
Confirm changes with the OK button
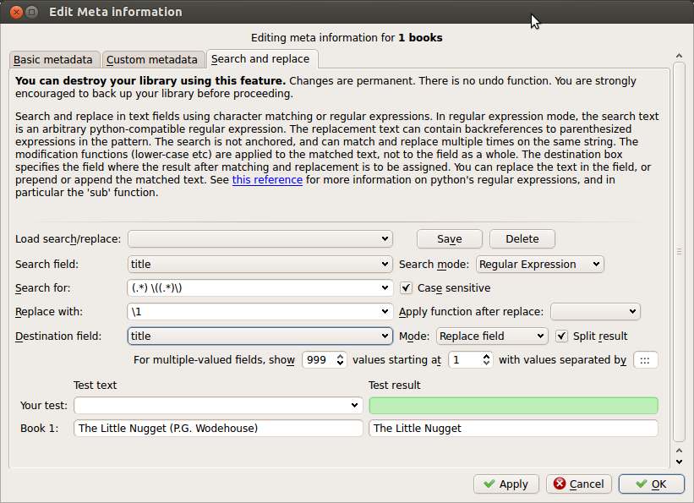[x=651, y=484]
